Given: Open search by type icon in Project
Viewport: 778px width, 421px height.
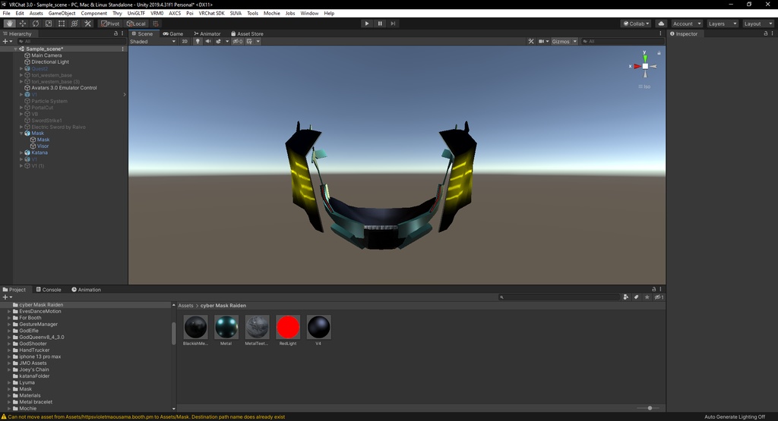Looking at the screenshot, I should pos(626,297).
